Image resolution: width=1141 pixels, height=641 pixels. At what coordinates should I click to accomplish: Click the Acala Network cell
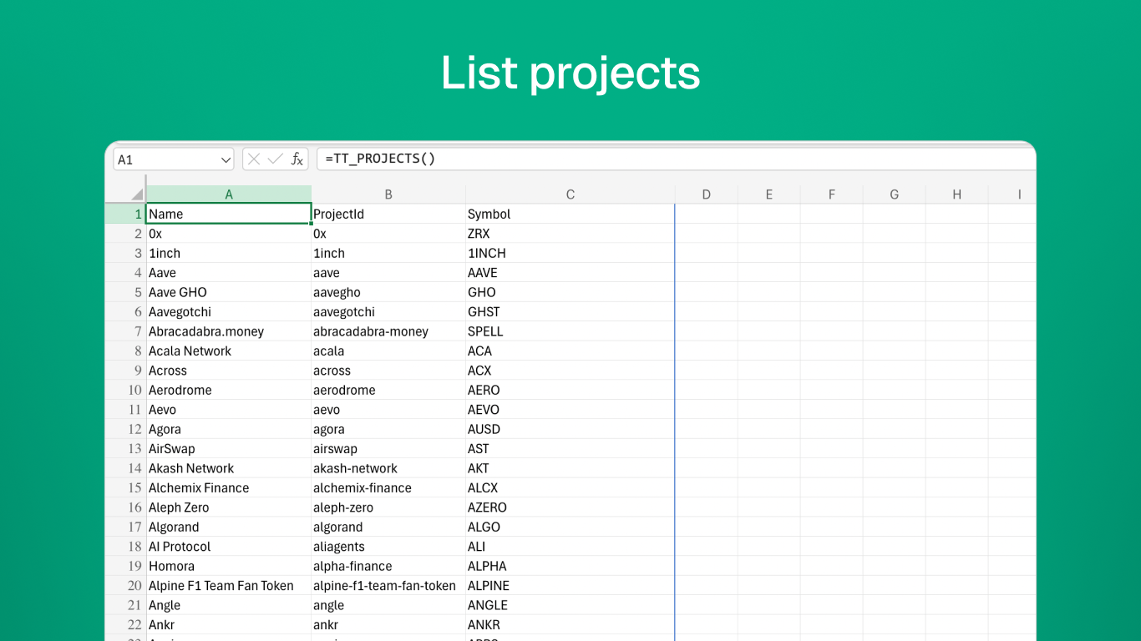coord(229,351)
